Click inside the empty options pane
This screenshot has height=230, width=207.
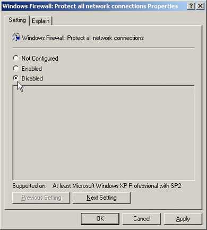pyautogui.click(x=104, y=133)
